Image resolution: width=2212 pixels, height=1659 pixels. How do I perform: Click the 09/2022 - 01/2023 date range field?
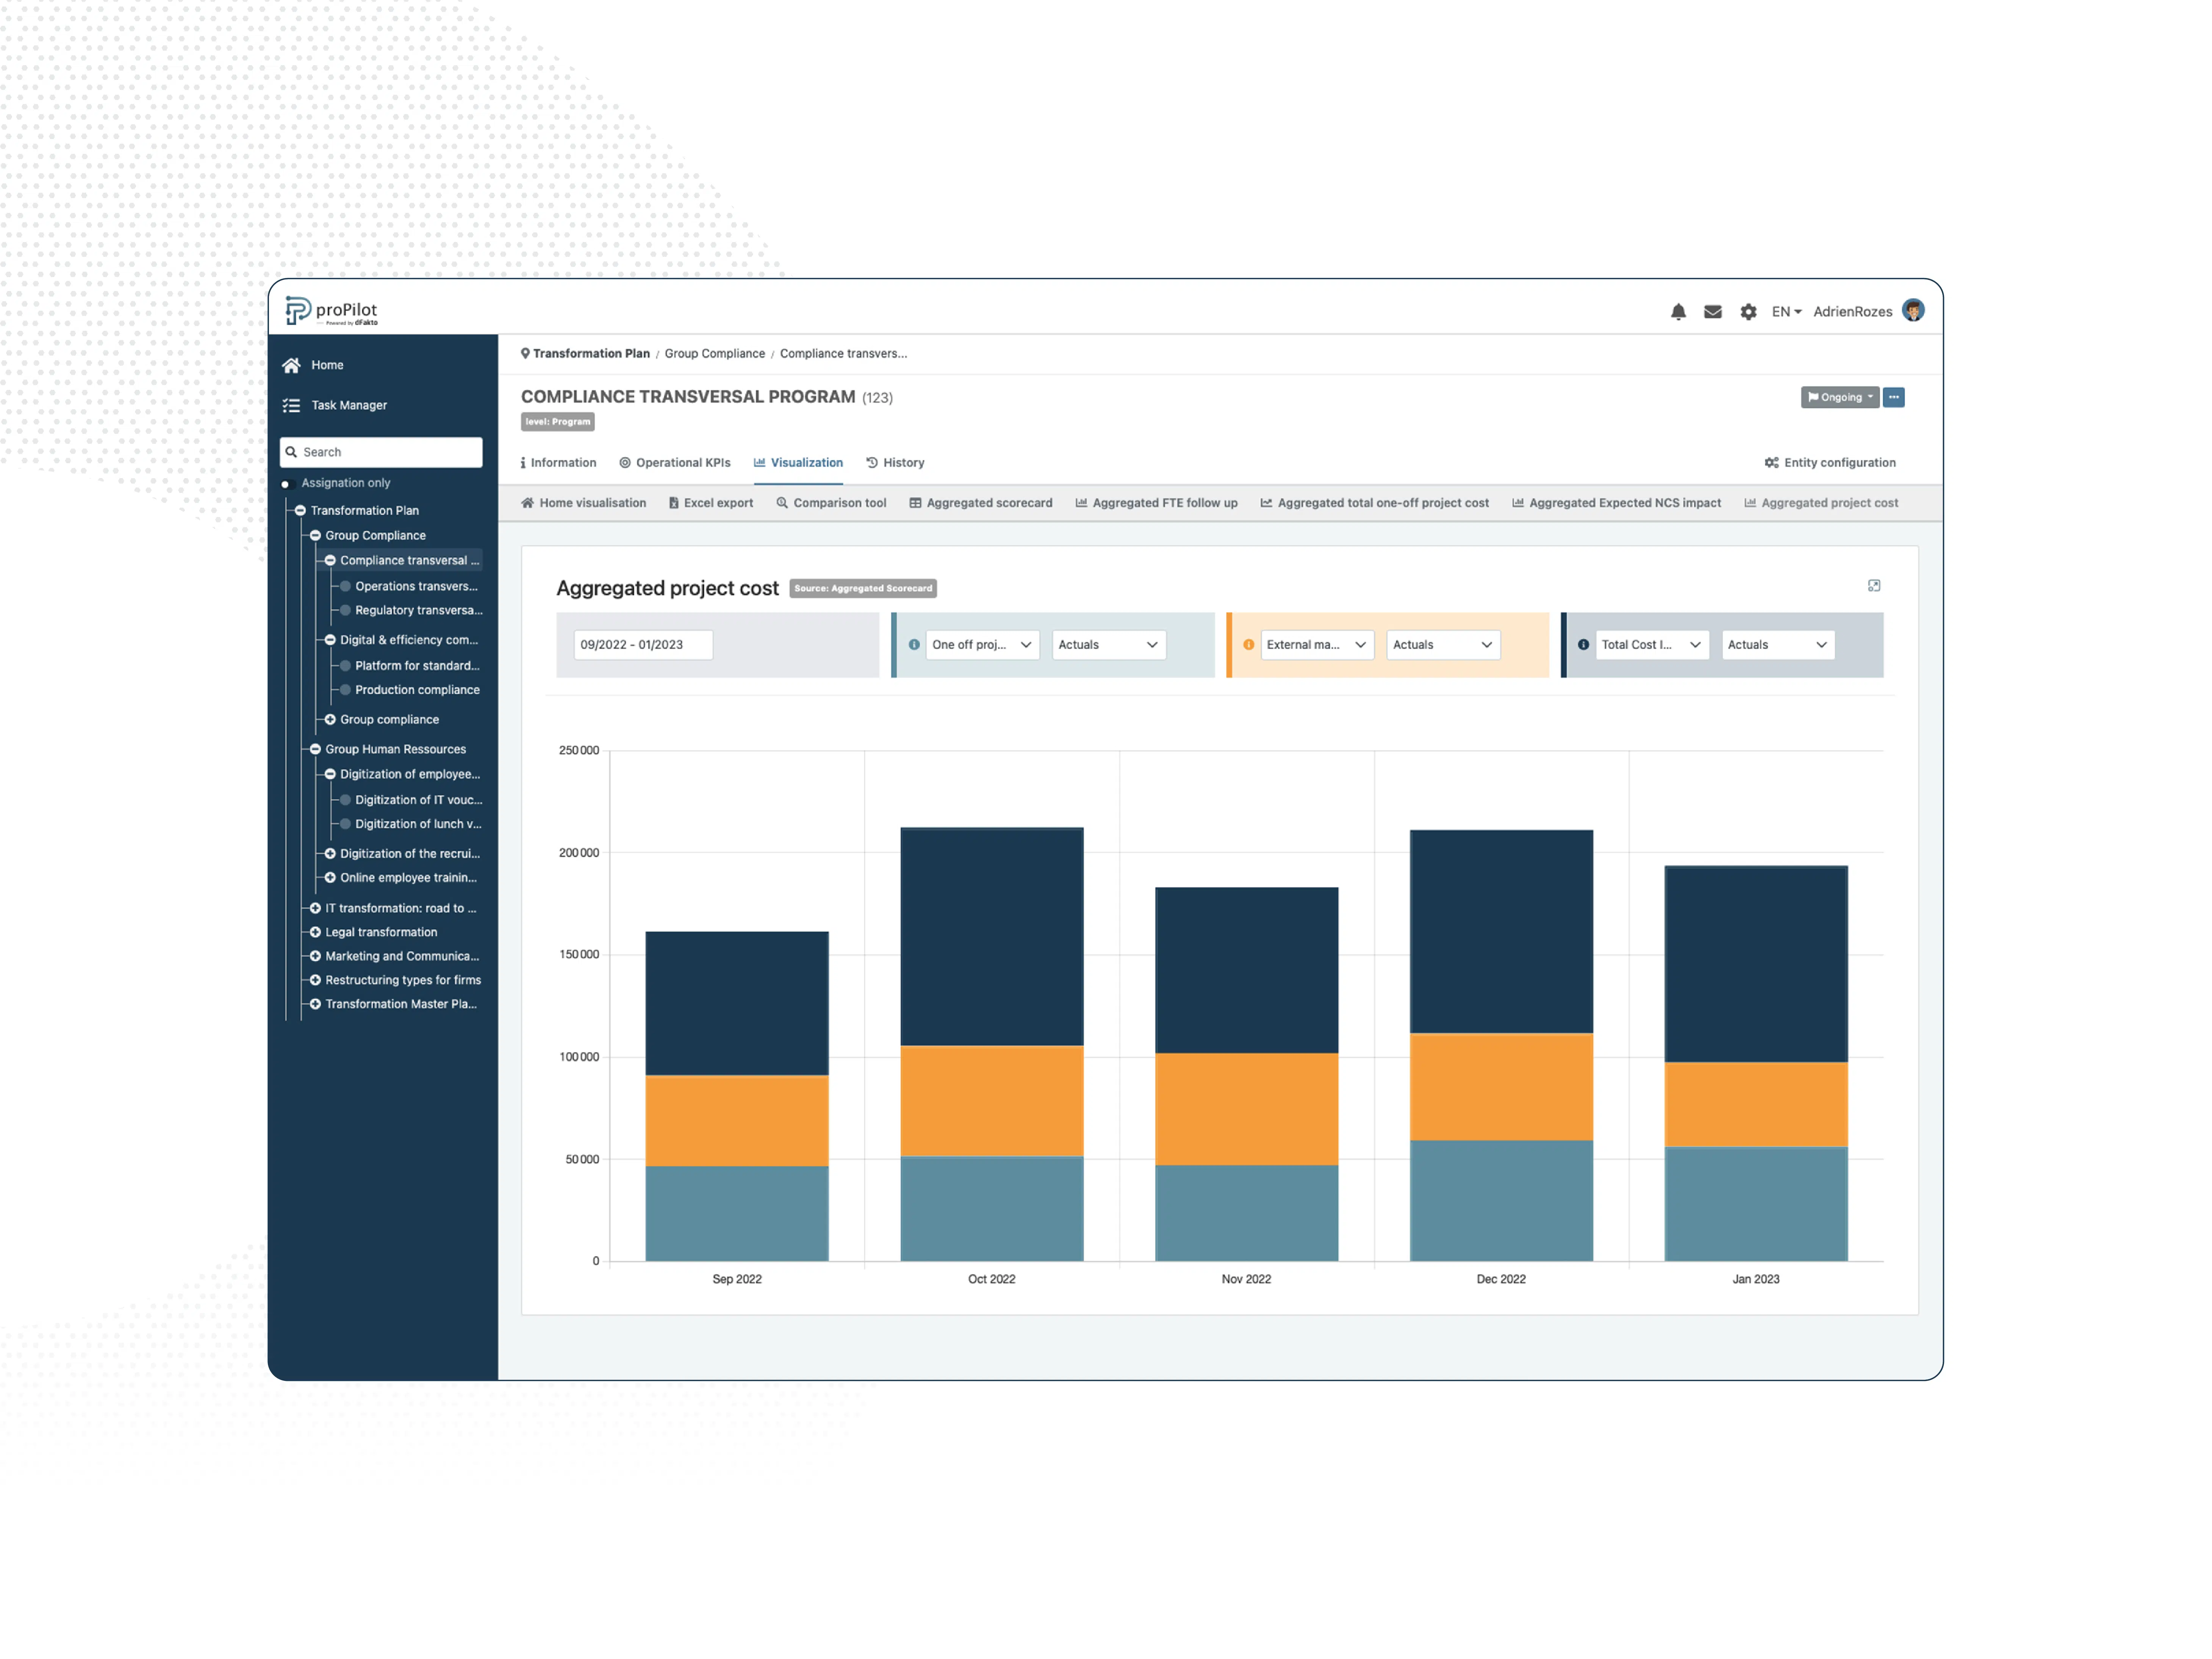coord(643,645)
